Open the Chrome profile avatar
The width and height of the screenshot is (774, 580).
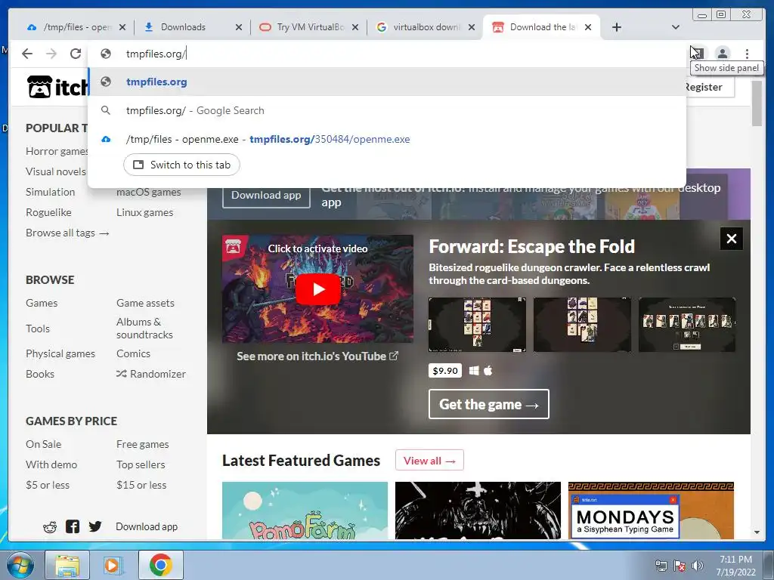pos(723,54)
